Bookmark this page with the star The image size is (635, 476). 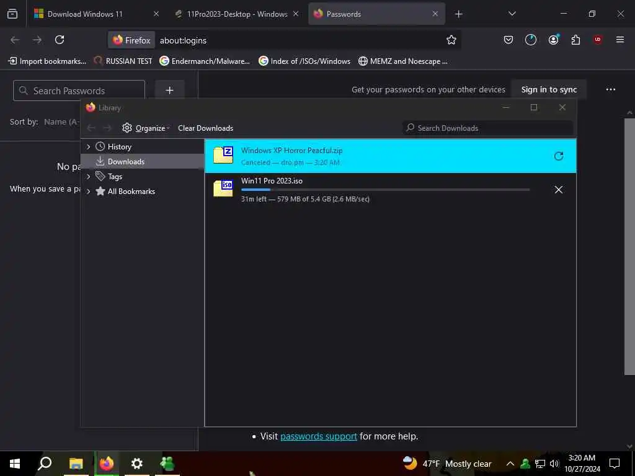tap(451, 40)
